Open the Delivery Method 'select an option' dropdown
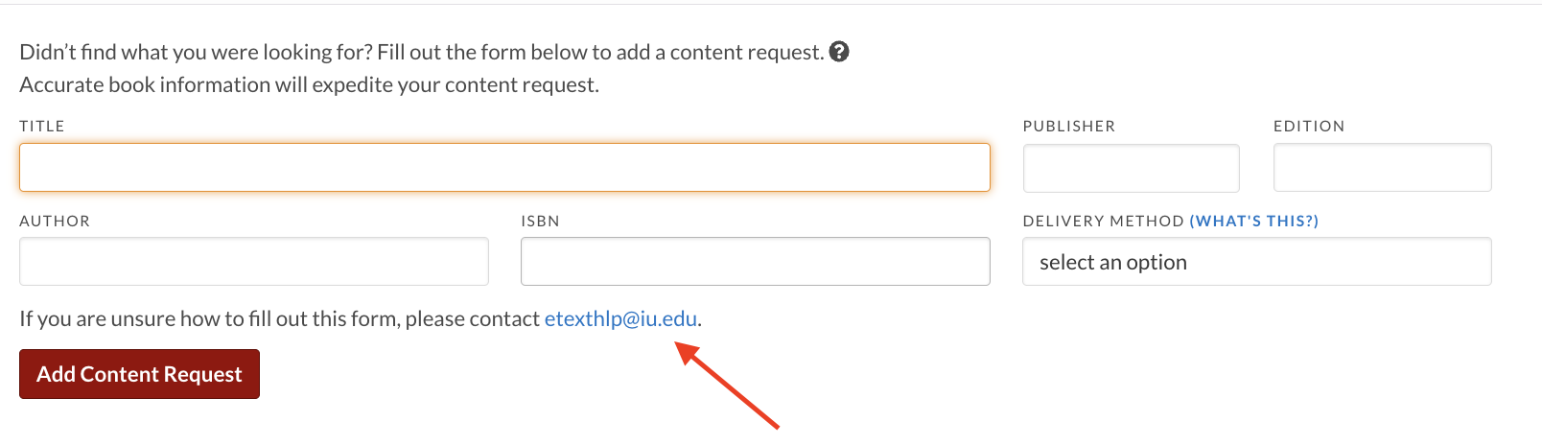The image size is (1542, 445). [x=1257, y=262]
